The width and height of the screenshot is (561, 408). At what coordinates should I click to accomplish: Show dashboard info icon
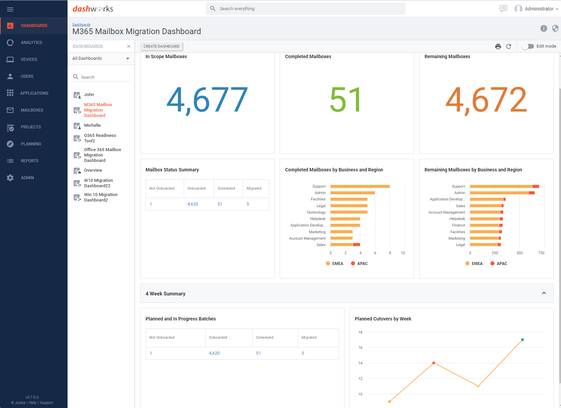tap(544, 28)
